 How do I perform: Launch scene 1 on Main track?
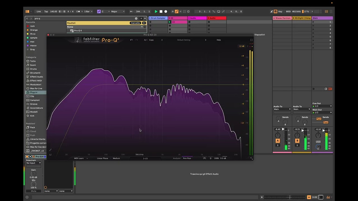point(313,22)
